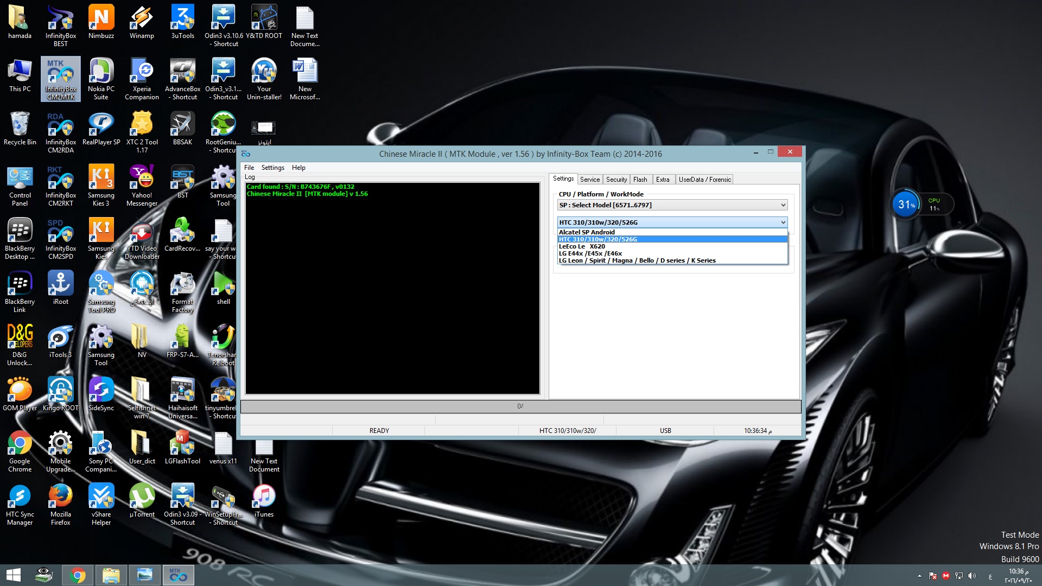The width and height of the screenshot is (1042, 586).
Task: Choose LG Leon / Spirit / Magna option
Action: tap(672, 260)
